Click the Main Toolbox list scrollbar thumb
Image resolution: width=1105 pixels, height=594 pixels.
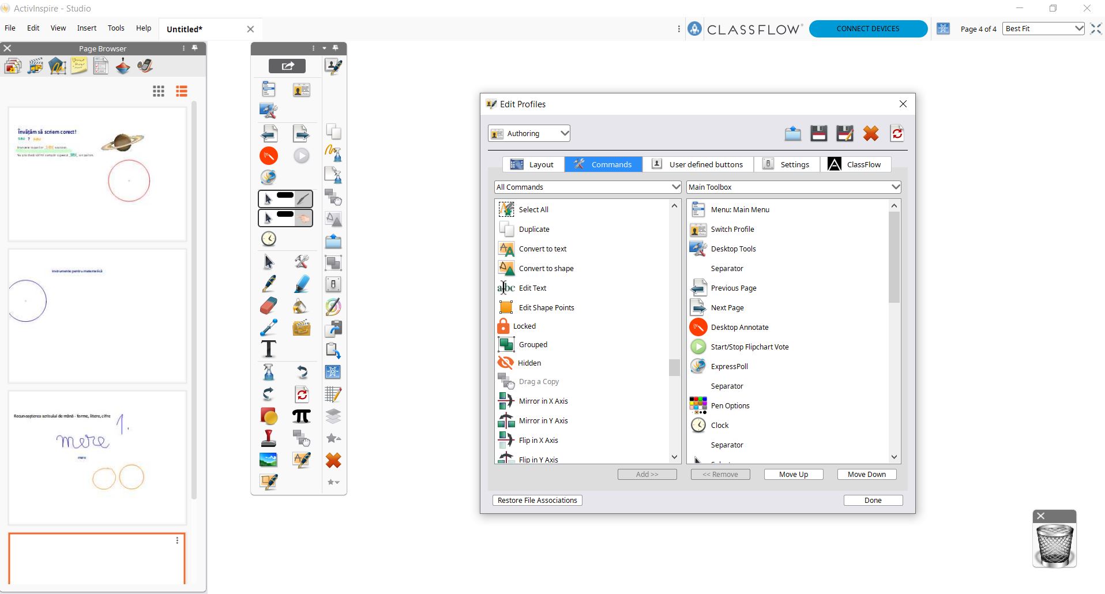click(x=894, y=257)
